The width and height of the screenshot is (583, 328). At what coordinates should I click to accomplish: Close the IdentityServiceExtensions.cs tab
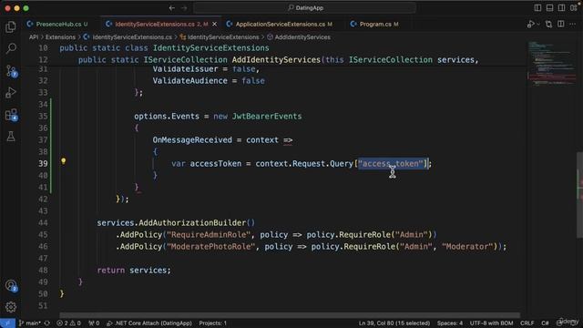pos(215,25)
